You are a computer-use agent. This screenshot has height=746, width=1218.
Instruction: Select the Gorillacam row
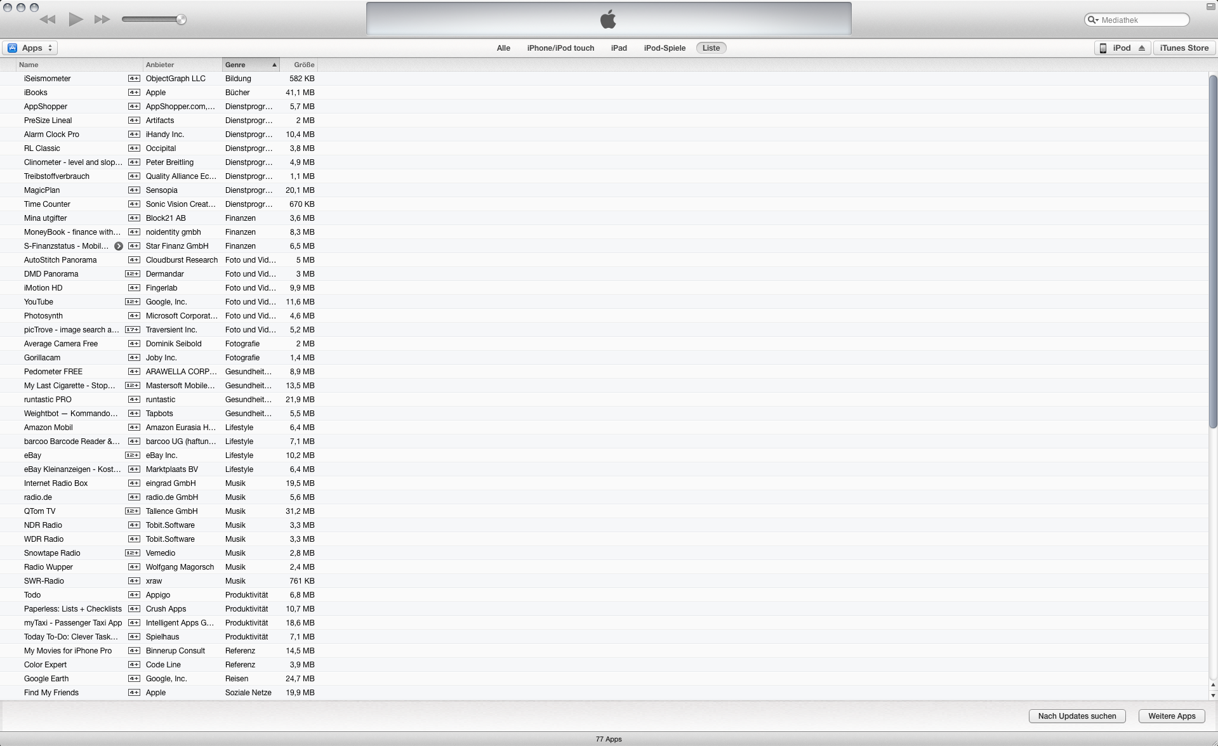604,358
